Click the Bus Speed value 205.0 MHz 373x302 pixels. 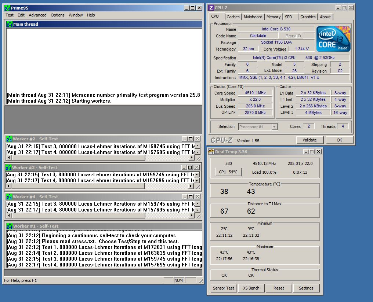[x=255, y=106]
